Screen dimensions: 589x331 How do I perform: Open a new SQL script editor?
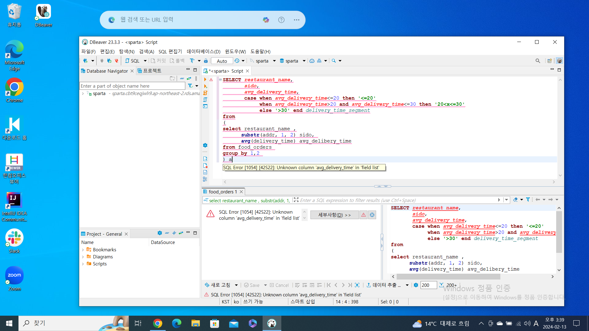pyautogui.click(x=132, y=61)
